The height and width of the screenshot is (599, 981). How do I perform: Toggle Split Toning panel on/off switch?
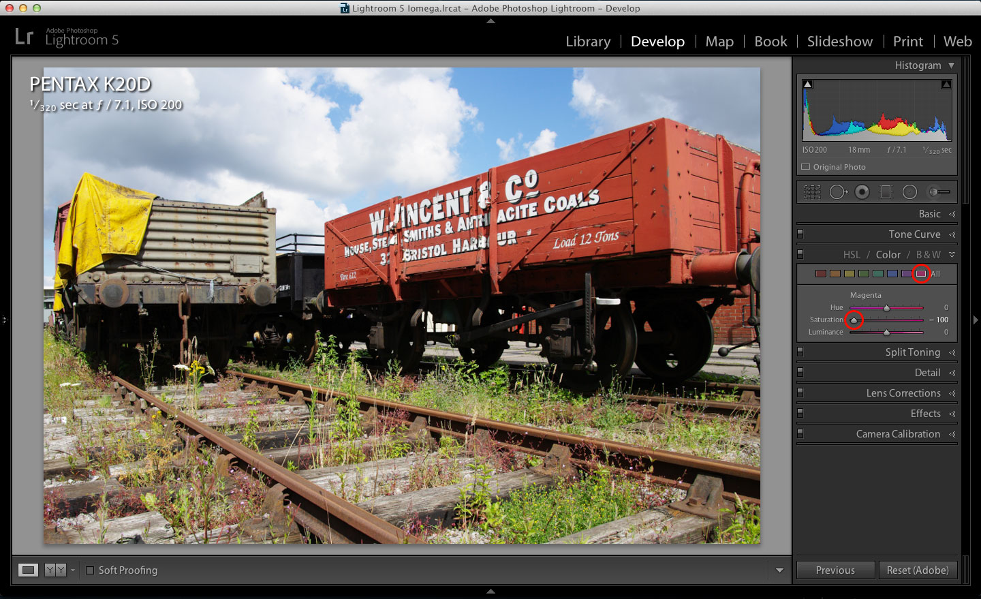point(800,352)
